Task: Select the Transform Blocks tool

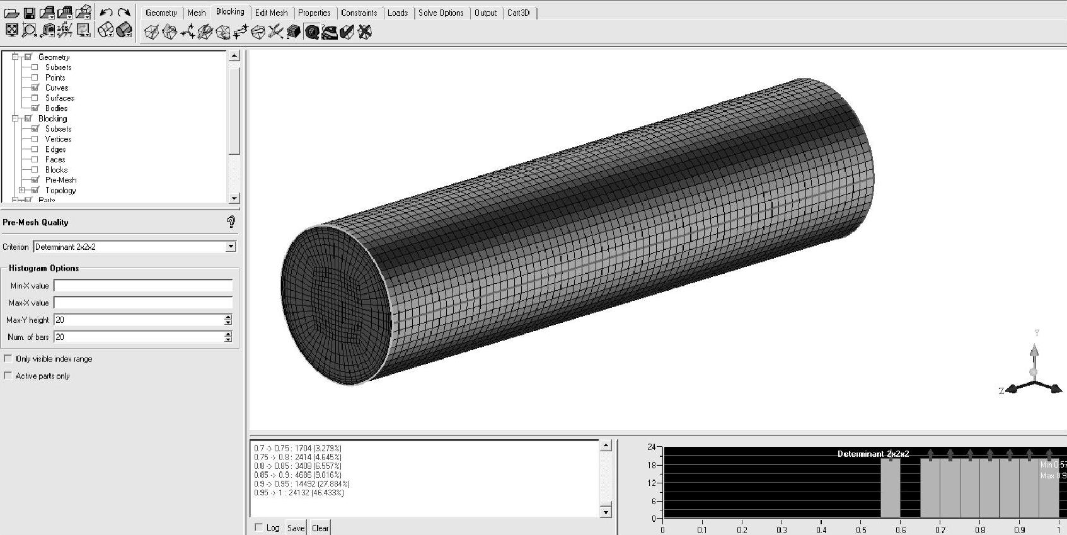Action: [x=258, y=31]
